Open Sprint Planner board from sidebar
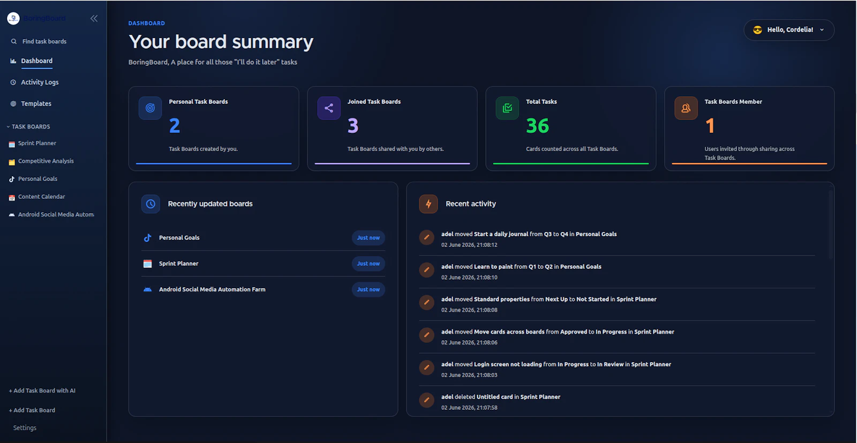This screenshot has height=443, width=857. pyautogui.click(x=37, y=144)
